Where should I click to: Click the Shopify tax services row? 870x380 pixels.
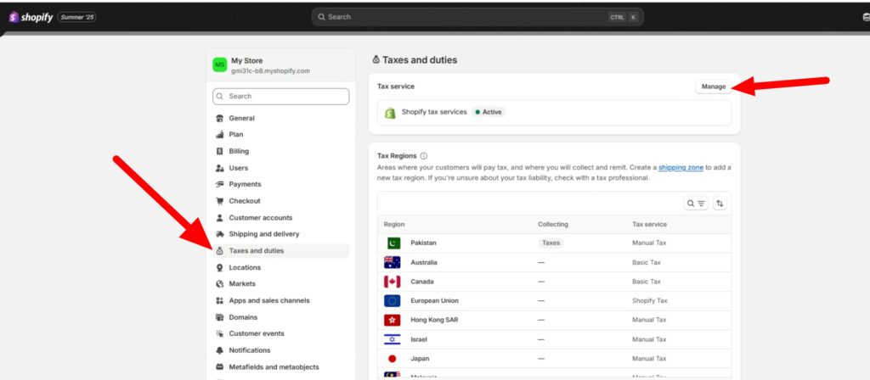[554, 113]
